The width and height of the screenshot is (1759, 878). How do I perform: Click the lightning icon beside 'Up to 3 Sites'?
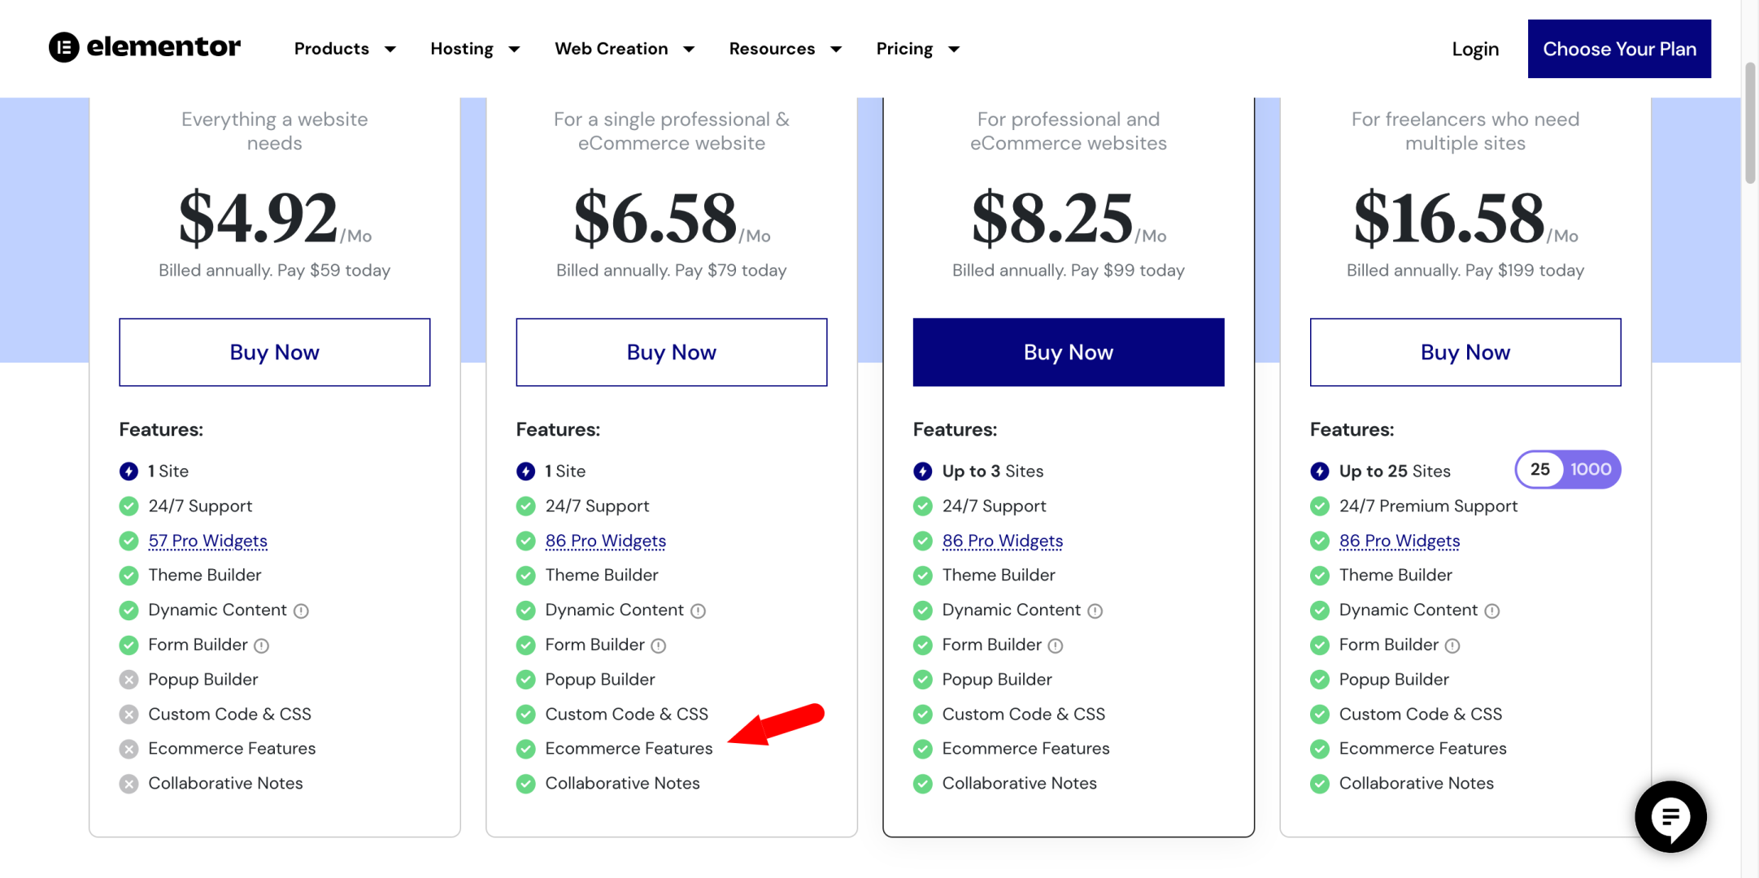click(x=922, y=472)
